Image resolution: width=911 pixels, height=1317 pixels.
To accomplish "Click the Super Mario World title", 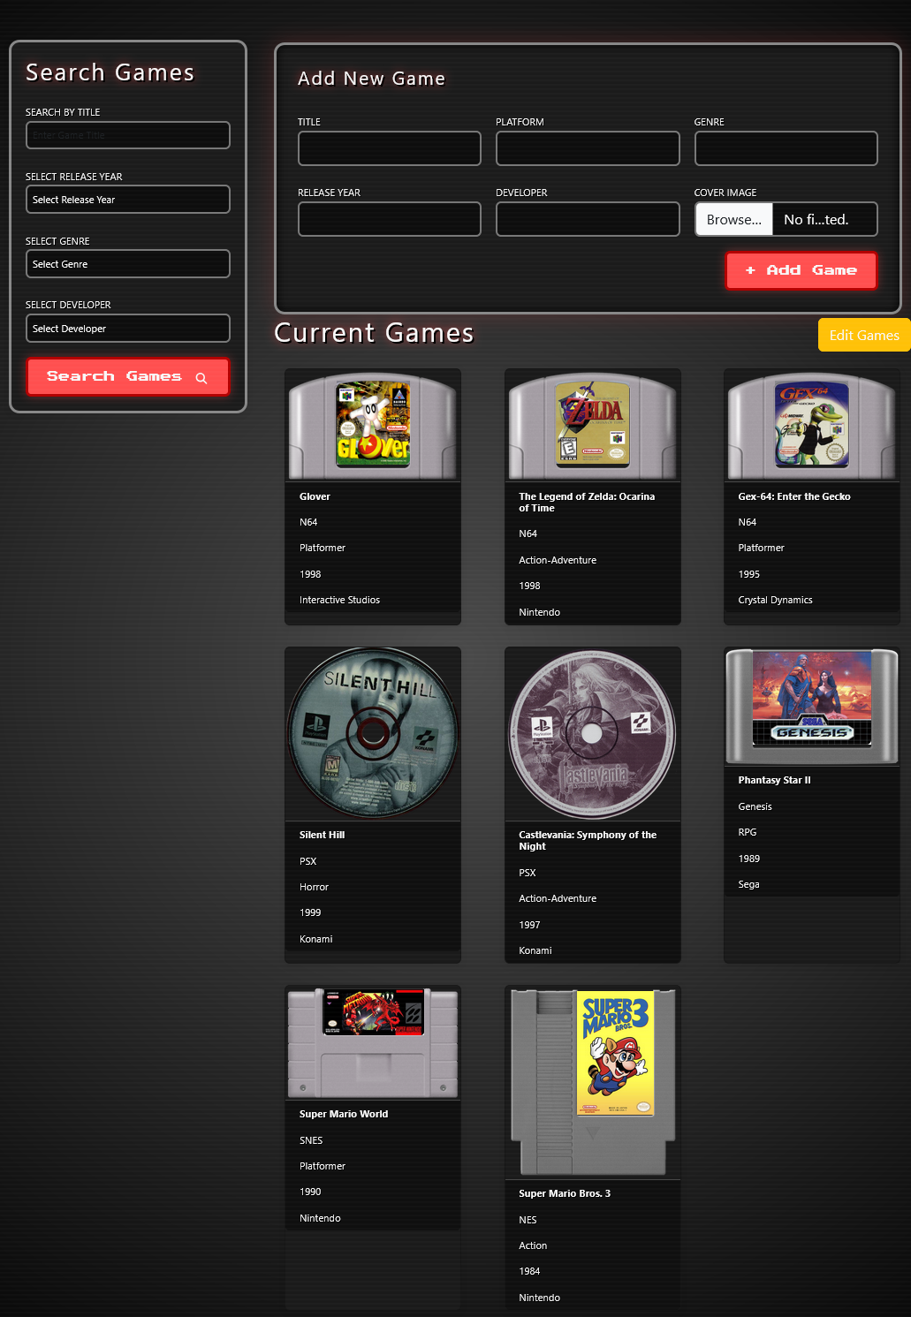I will (344, 1114).
